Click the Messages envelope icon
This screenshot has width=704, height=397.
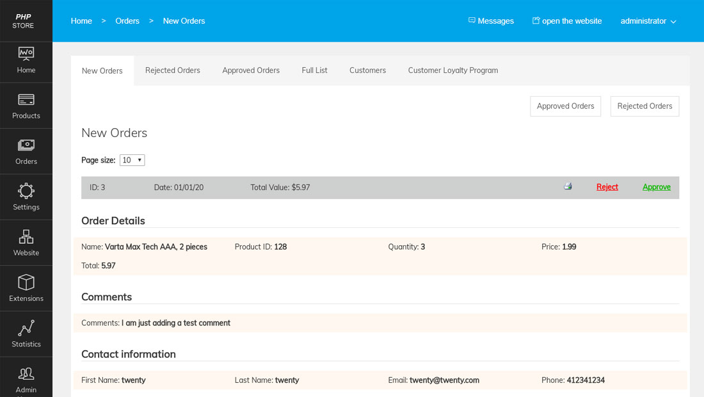[472, 20]
